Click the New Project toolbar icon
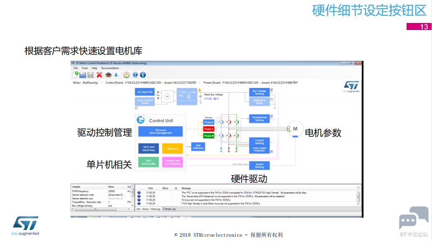Viewport: 432px width, 241px height. click(x=75, y=75)
